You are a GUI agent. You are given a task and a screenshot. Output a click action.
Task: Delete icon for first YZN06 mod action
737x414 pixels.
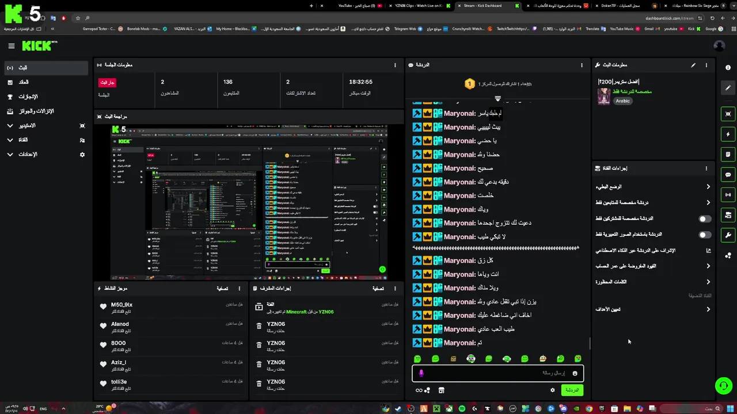pos(259,326)
